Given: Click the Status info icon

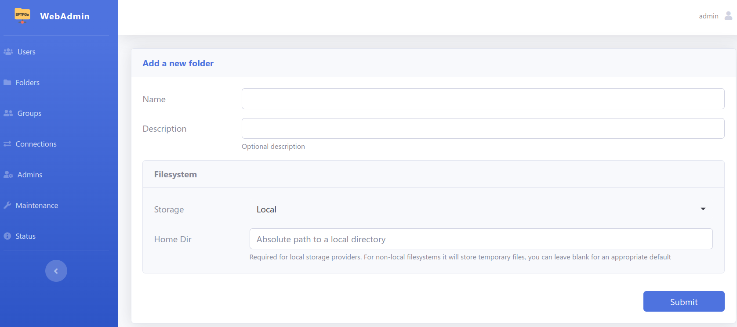Looking at the screenshot, I should pyautogui.click(x=7, y=236).
